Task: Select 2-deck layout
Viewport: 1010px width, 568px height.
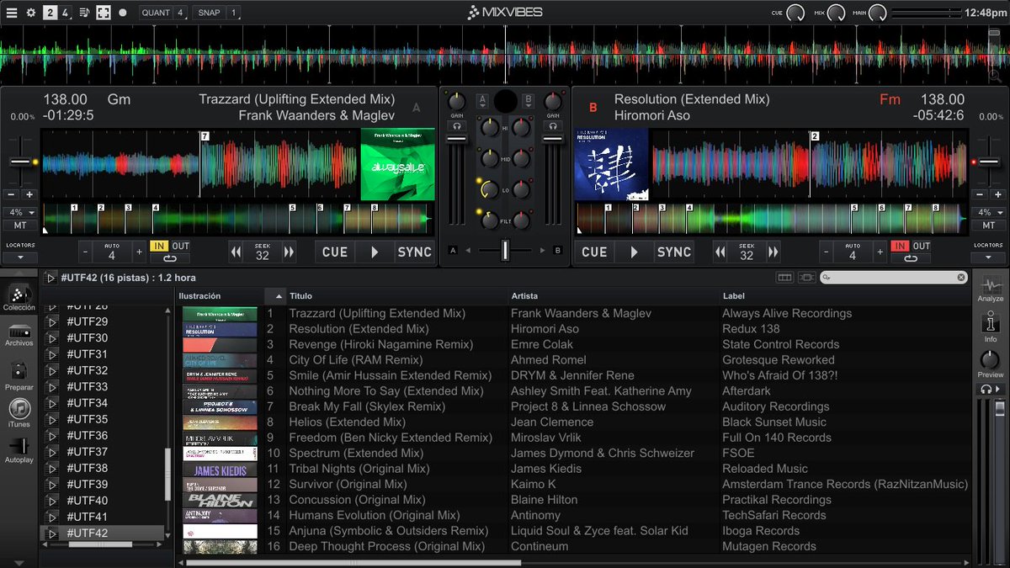Action: point(51,13)
